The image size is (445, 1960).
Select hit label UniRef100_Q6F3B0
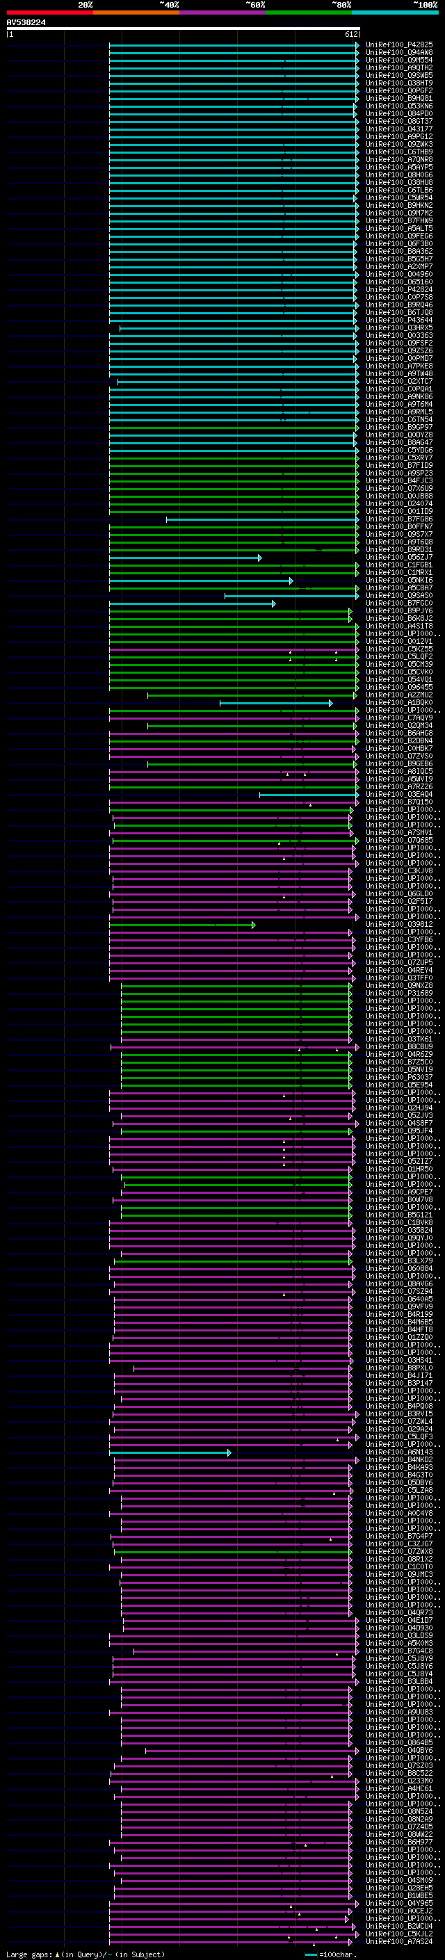pyautogui.click(x=399, y=243)
